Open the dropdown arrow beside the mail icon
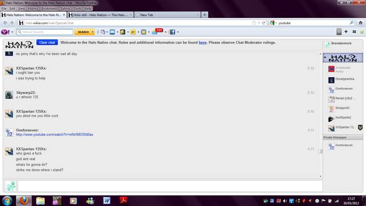Image resolution: width=366 pixels, height=206 pixels. click(x=117, y=32)
